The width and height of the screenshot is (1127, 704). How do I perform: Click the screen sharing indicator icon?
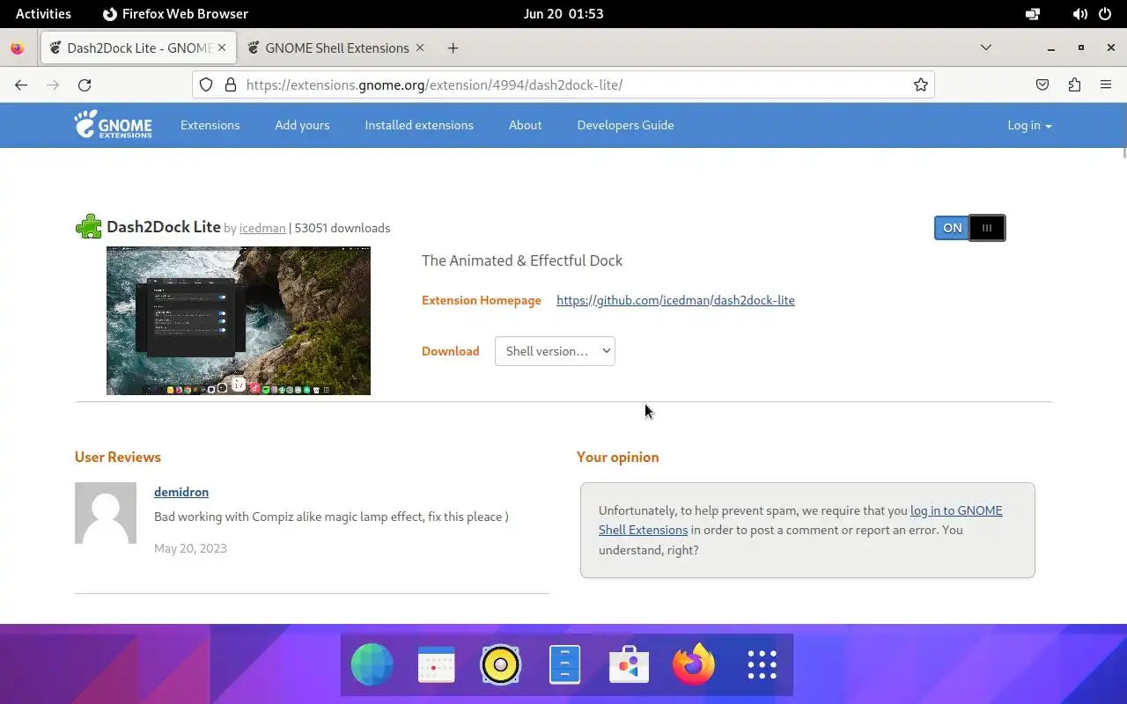(1033, 14)
